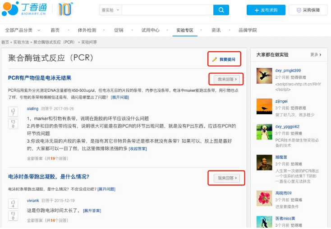Expand second question via 展开问题

point(106,189)
